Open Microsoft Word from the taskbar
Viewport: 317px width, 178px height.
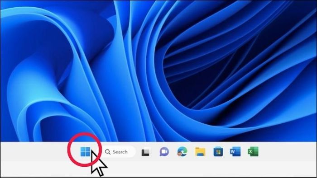(235, 152)
